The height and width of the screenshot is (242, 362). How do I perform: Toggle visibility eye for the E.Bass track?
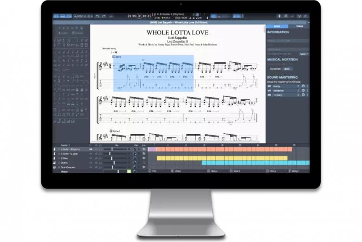(90, 158)
